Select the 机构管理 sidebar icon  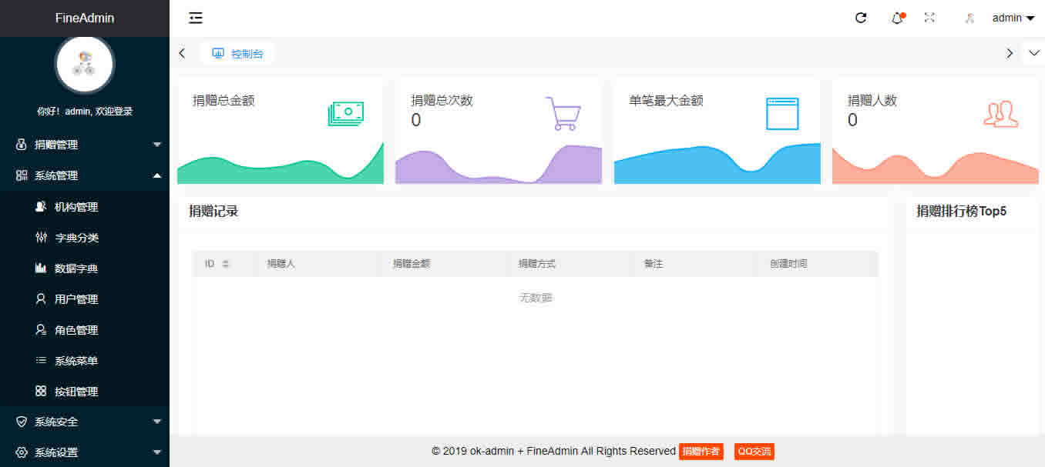(x=41, y=206)
